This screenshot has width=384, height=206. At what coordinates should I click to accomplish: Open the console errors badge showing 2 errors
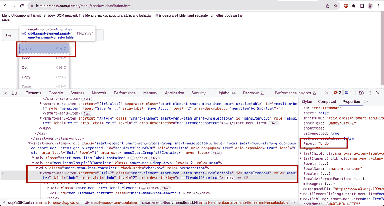(x=337, y=92)
